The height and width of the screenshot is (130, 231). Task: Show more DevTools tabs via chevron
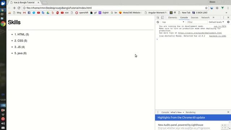point(213,18)
